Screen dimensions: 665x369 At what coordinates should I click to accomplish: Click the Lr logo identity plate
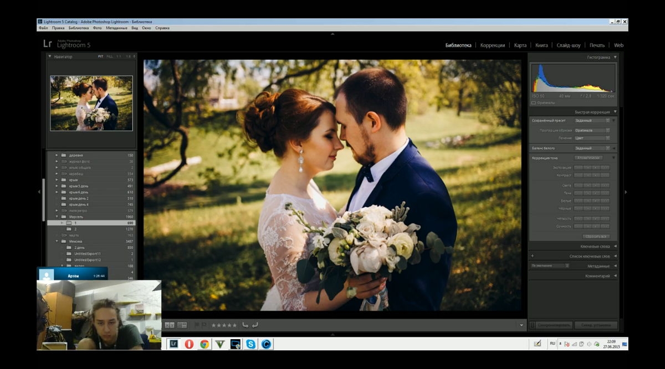point(48,44)
